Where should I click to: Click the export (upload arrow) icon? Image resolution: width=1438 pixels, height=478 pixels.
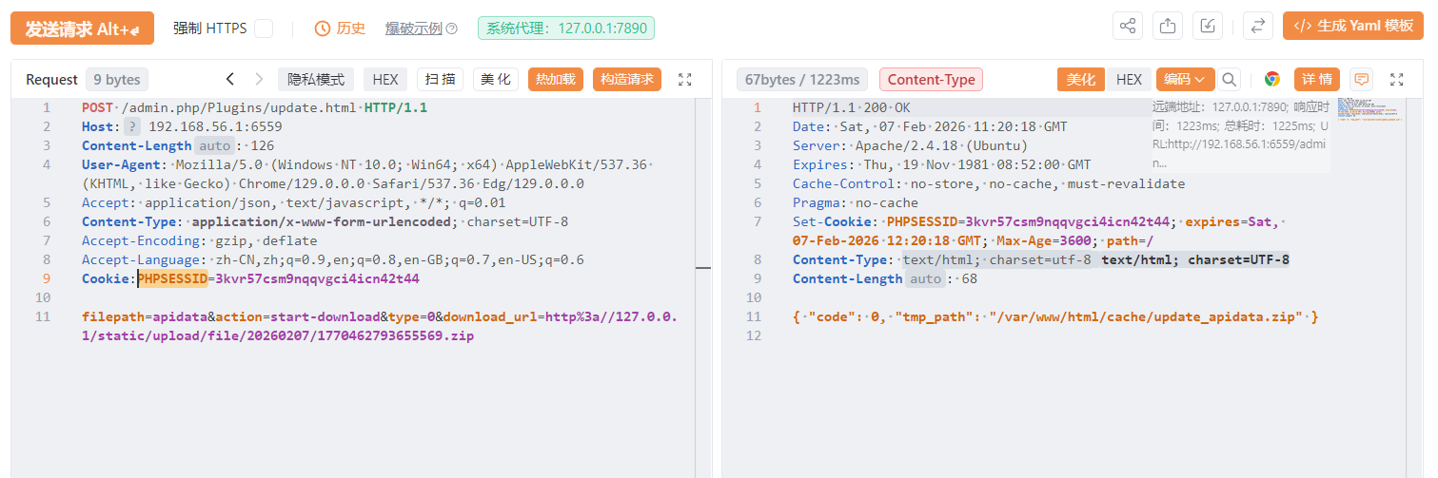point(1168,27)
